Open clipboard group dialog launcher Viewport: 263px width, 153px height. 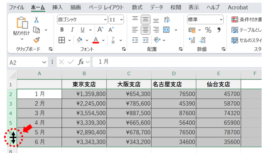(x=51, y=49)
